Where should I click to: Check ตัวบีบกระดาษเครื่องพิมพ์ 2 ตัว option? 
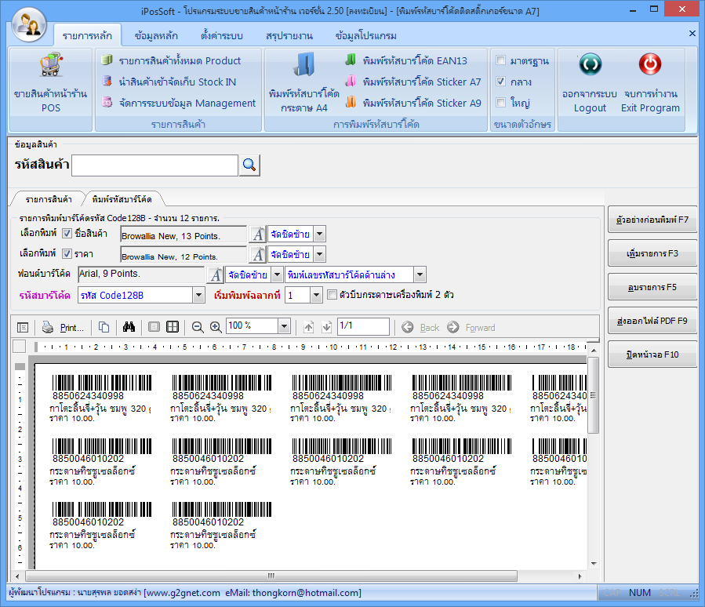[332, 295]
